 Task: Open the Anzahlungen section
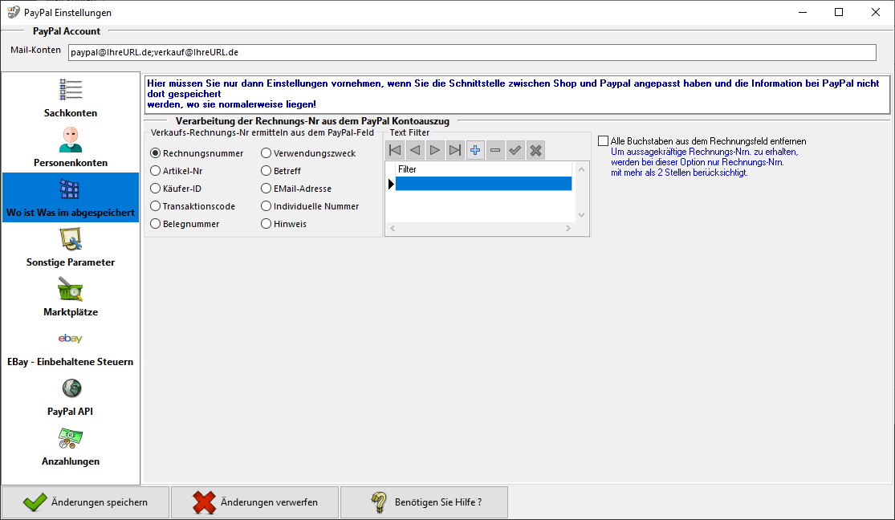(71, 446)
